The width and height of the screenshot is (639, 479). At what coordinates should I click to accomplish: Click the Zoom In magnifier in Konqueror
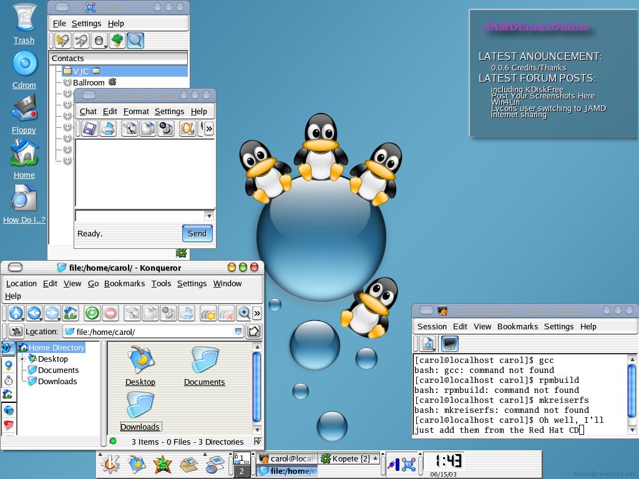[x=244, y=313]
